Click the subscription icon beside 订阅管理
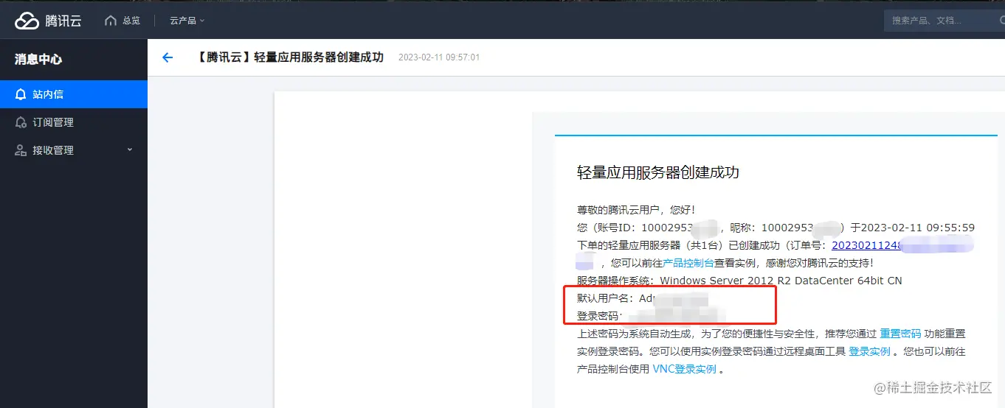1005x408 pixels. (x=21, y=122)
